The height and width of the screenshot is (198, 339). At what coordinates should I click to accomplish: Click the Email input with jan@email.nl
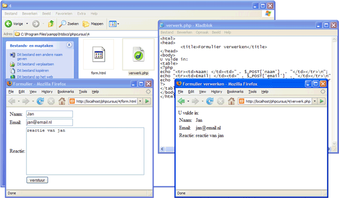[49, 122]
